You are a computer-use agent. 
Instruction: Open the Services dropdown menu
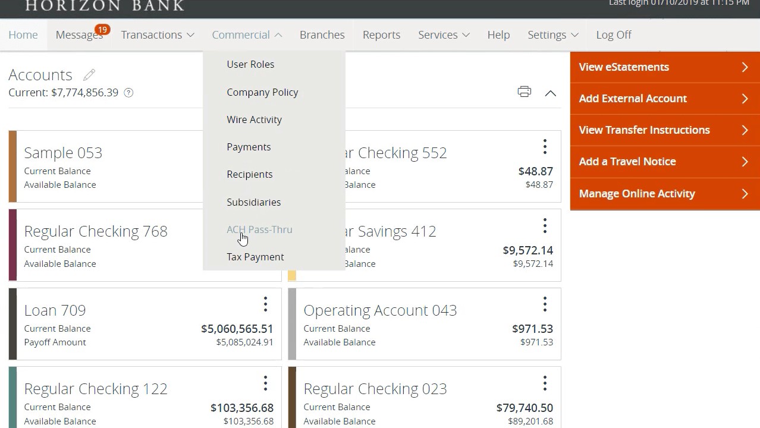[x=444, y=35]
